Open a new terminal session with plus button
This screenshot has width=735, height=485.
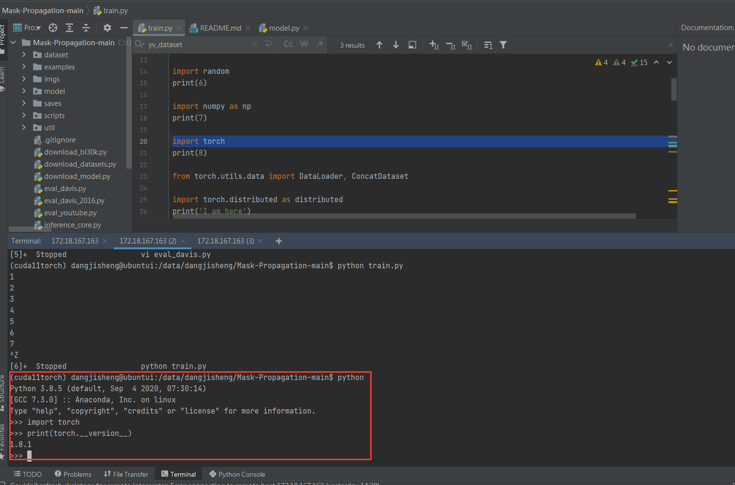(x=278, y=241)
